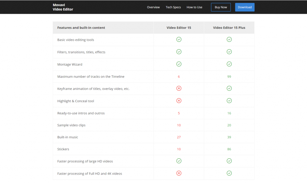The image size is (307, 183).
Task: Go to the Tech Specs page
Action: click(x=173, y=7)
